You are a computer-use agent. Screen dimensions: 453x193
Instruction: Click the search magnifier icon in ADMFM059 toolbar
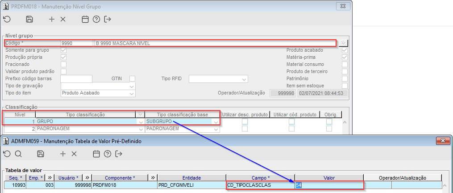[18, 154]
